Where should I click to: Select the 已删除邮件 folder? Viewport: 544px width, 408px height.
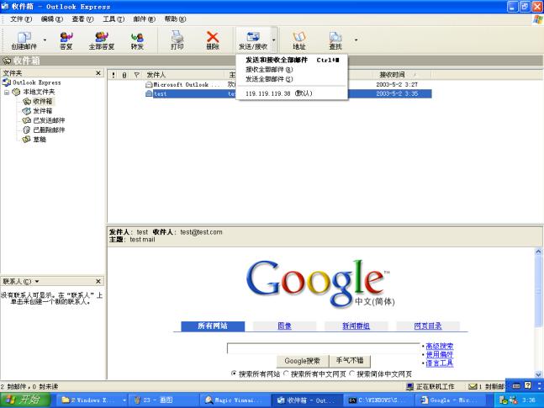(49, 130)
